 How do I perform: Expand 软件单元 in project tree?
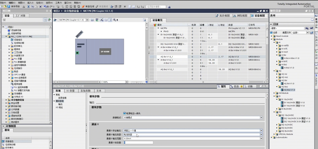[9, 46]
